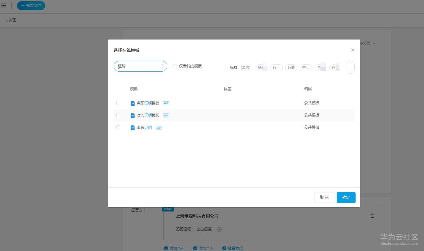Cancel the template selection with 取消

(x=324, y=198)
